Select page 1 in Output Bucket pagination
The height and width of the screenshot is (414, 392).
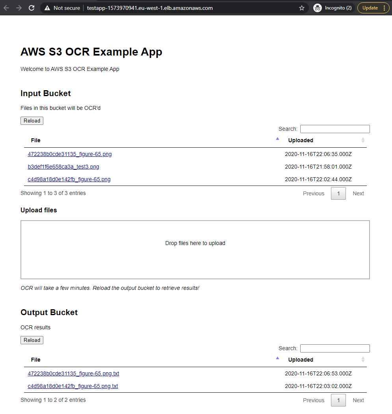pyautogui.click(x=338, y=400)
